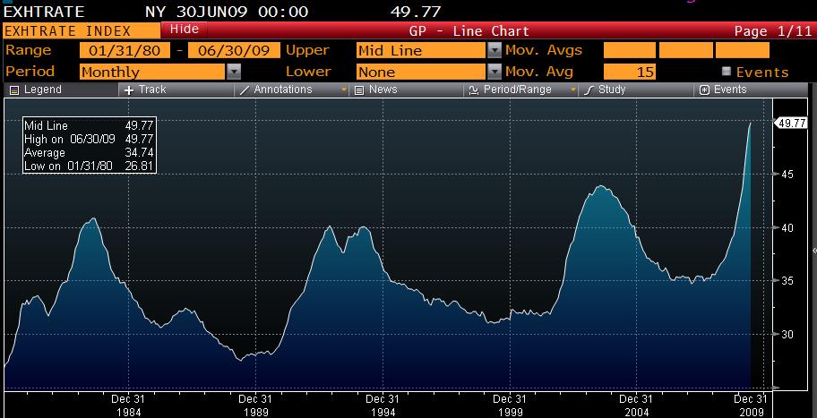
Task: Click the first Mov. Avgs input box
Action: pyautogui.click(x=629, y=51)
